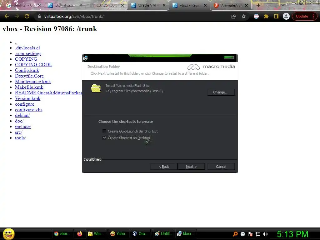Switch to the AnimateArc tab
320x240 pixels.
[231, 5]
